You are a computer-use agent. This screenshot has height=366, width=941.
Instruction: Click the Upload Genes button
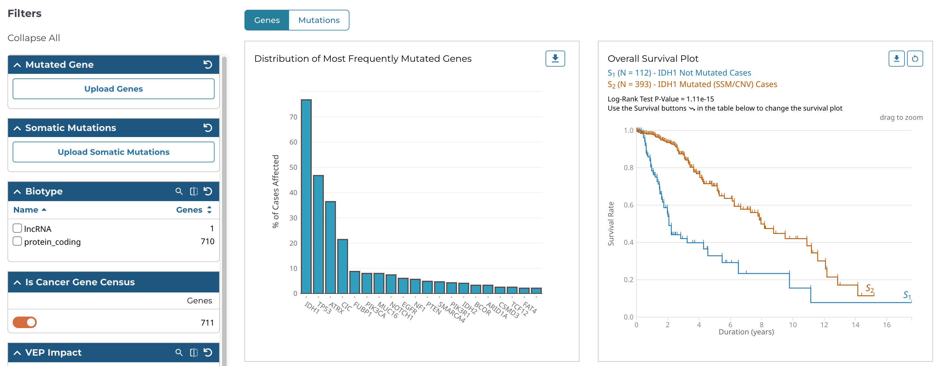[113, 89]
